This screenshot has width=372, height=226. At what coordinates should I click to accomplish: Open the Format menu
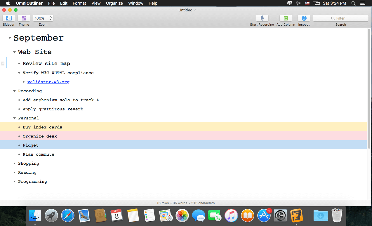click(x=79, y=3)
